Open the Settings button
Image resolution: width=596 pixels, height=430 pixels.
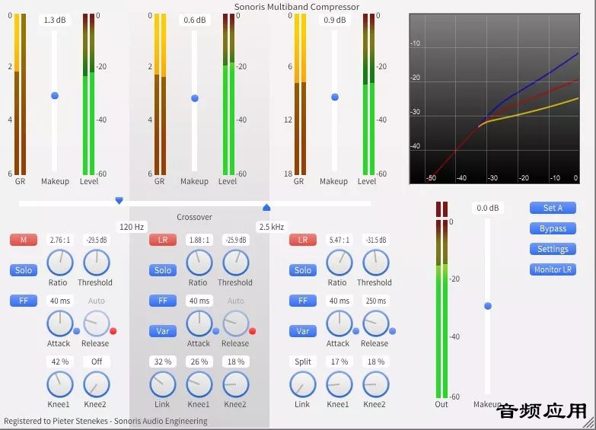point(553,249)
